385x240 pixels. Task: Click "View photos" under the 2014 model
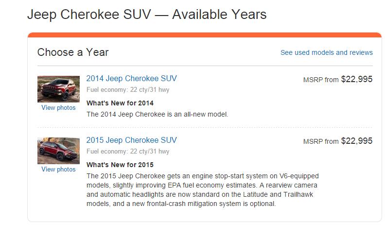[x=58, y=108]
